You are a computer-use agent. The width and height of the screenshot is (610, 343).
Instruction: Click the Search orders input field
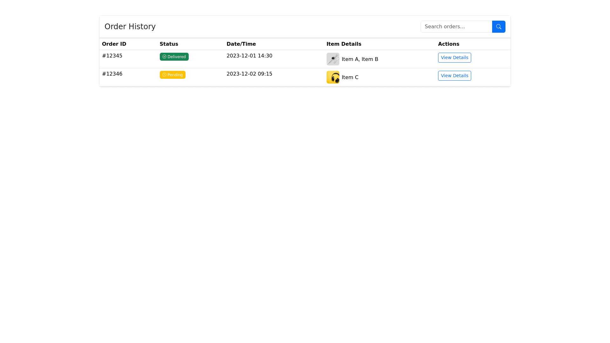point(456,27)
